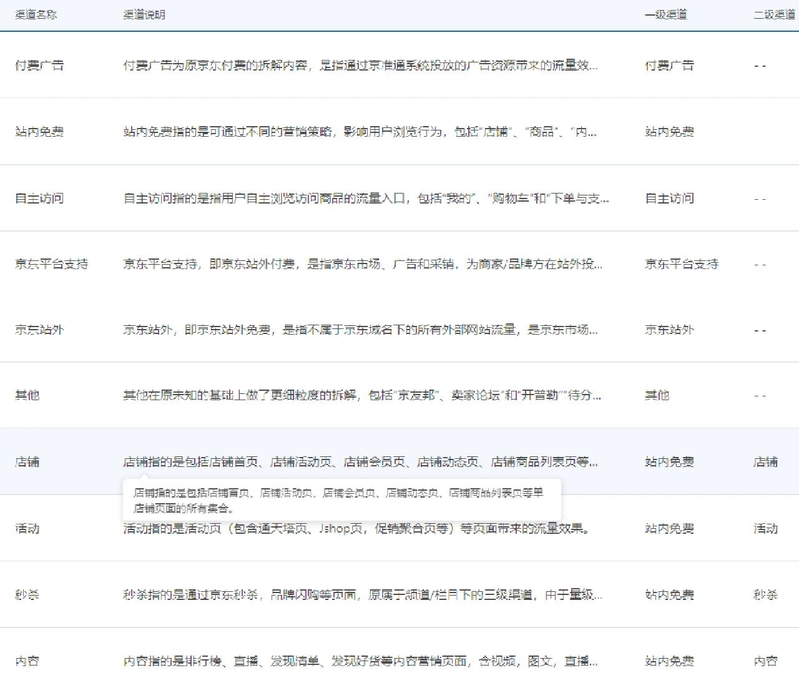The image size is (799, 678).
Task: Select the 秒杀 channel name cell
Action: coord(27,595)
